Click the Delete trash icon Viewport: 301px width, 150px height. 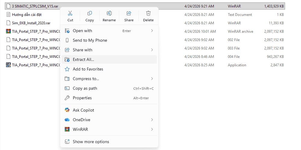(148, 13)
